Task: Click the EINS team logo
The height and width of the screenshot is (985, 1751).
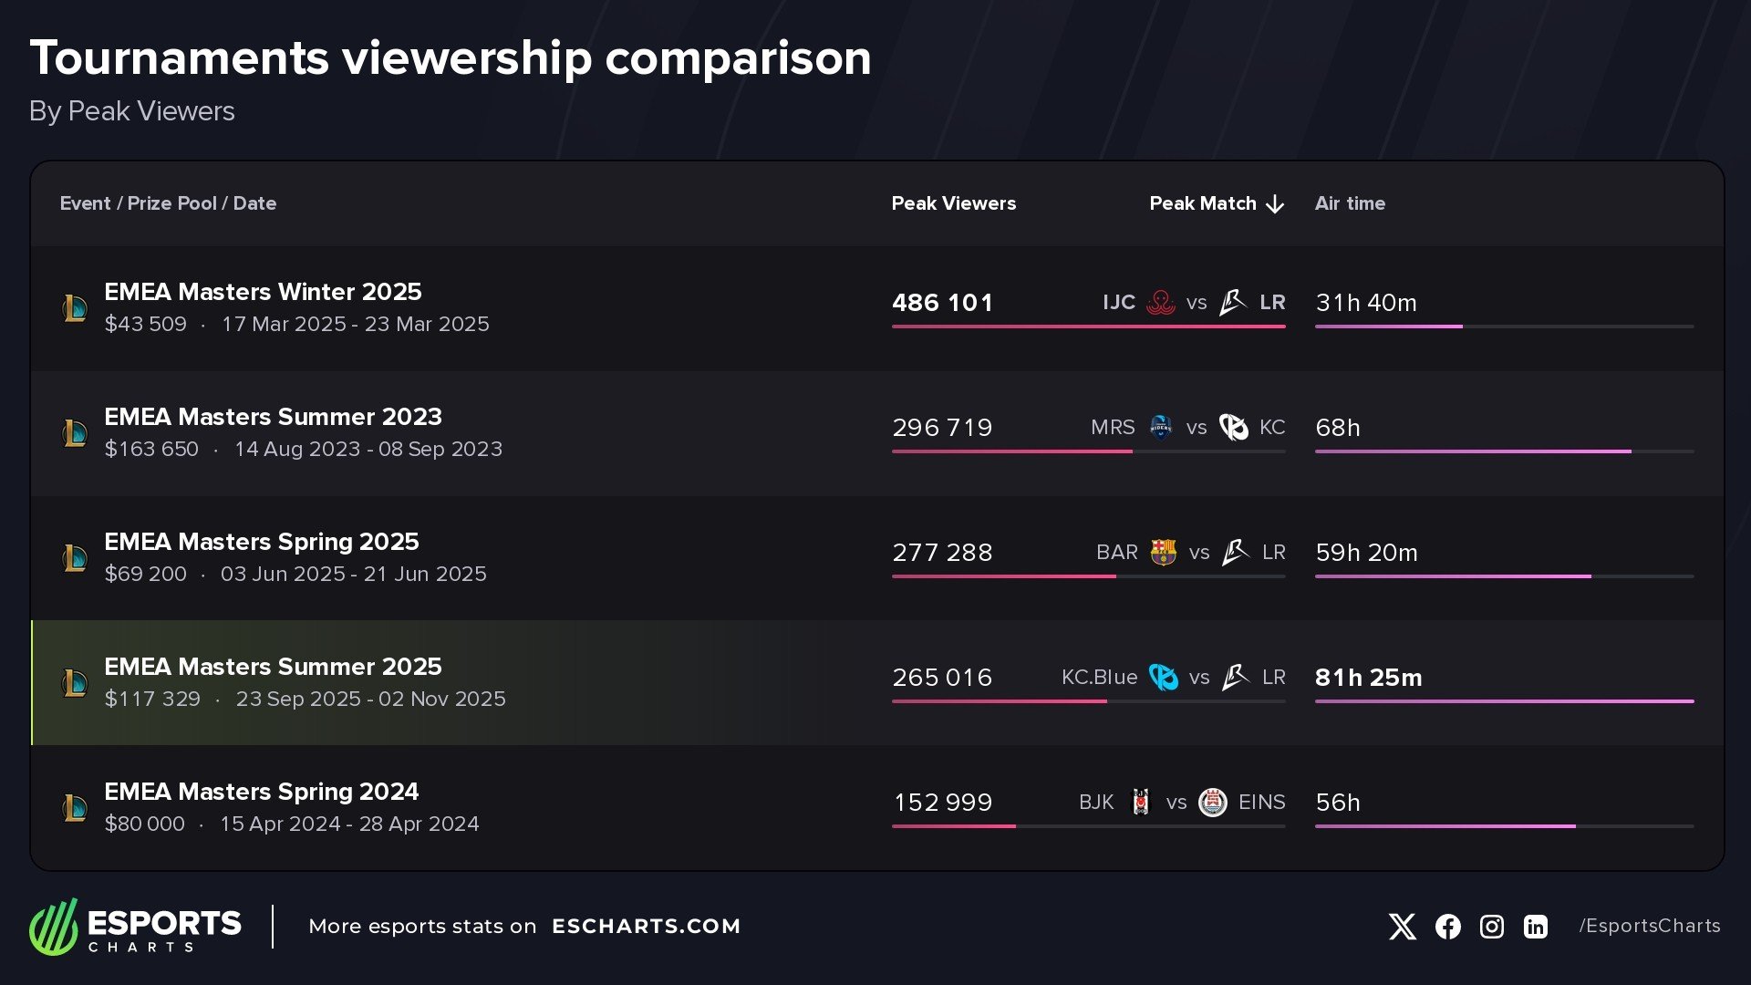Action: coord(1212,802)
